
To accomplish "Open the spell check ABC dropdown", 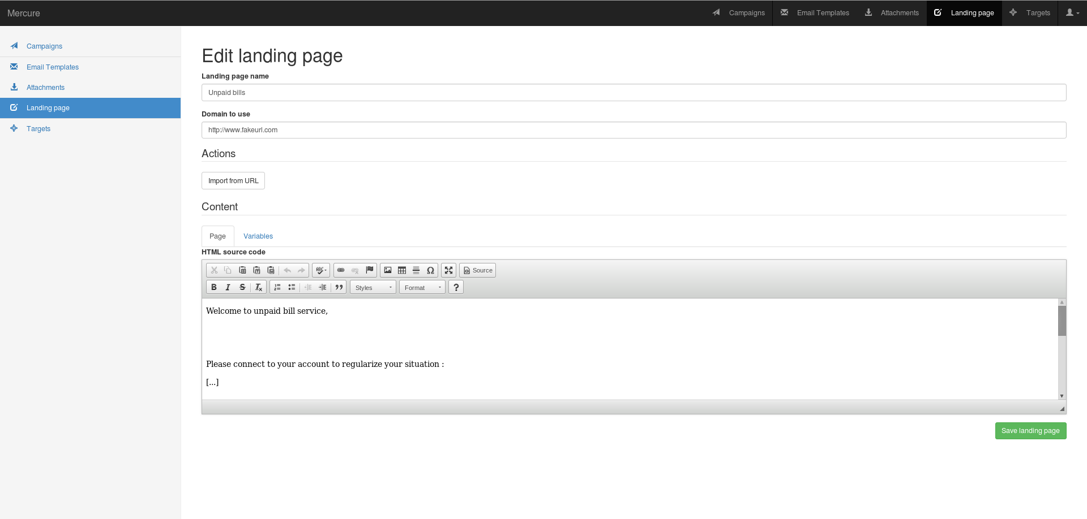I will click(321, 270).
